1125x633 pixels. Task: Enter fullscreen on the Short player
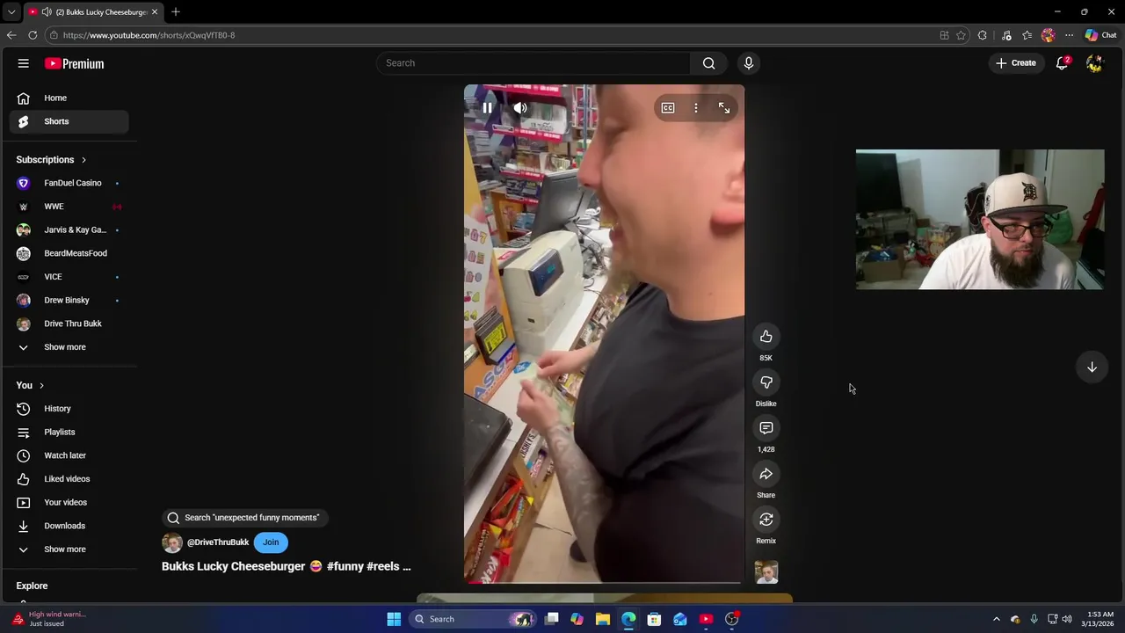[x=724, y=108]
